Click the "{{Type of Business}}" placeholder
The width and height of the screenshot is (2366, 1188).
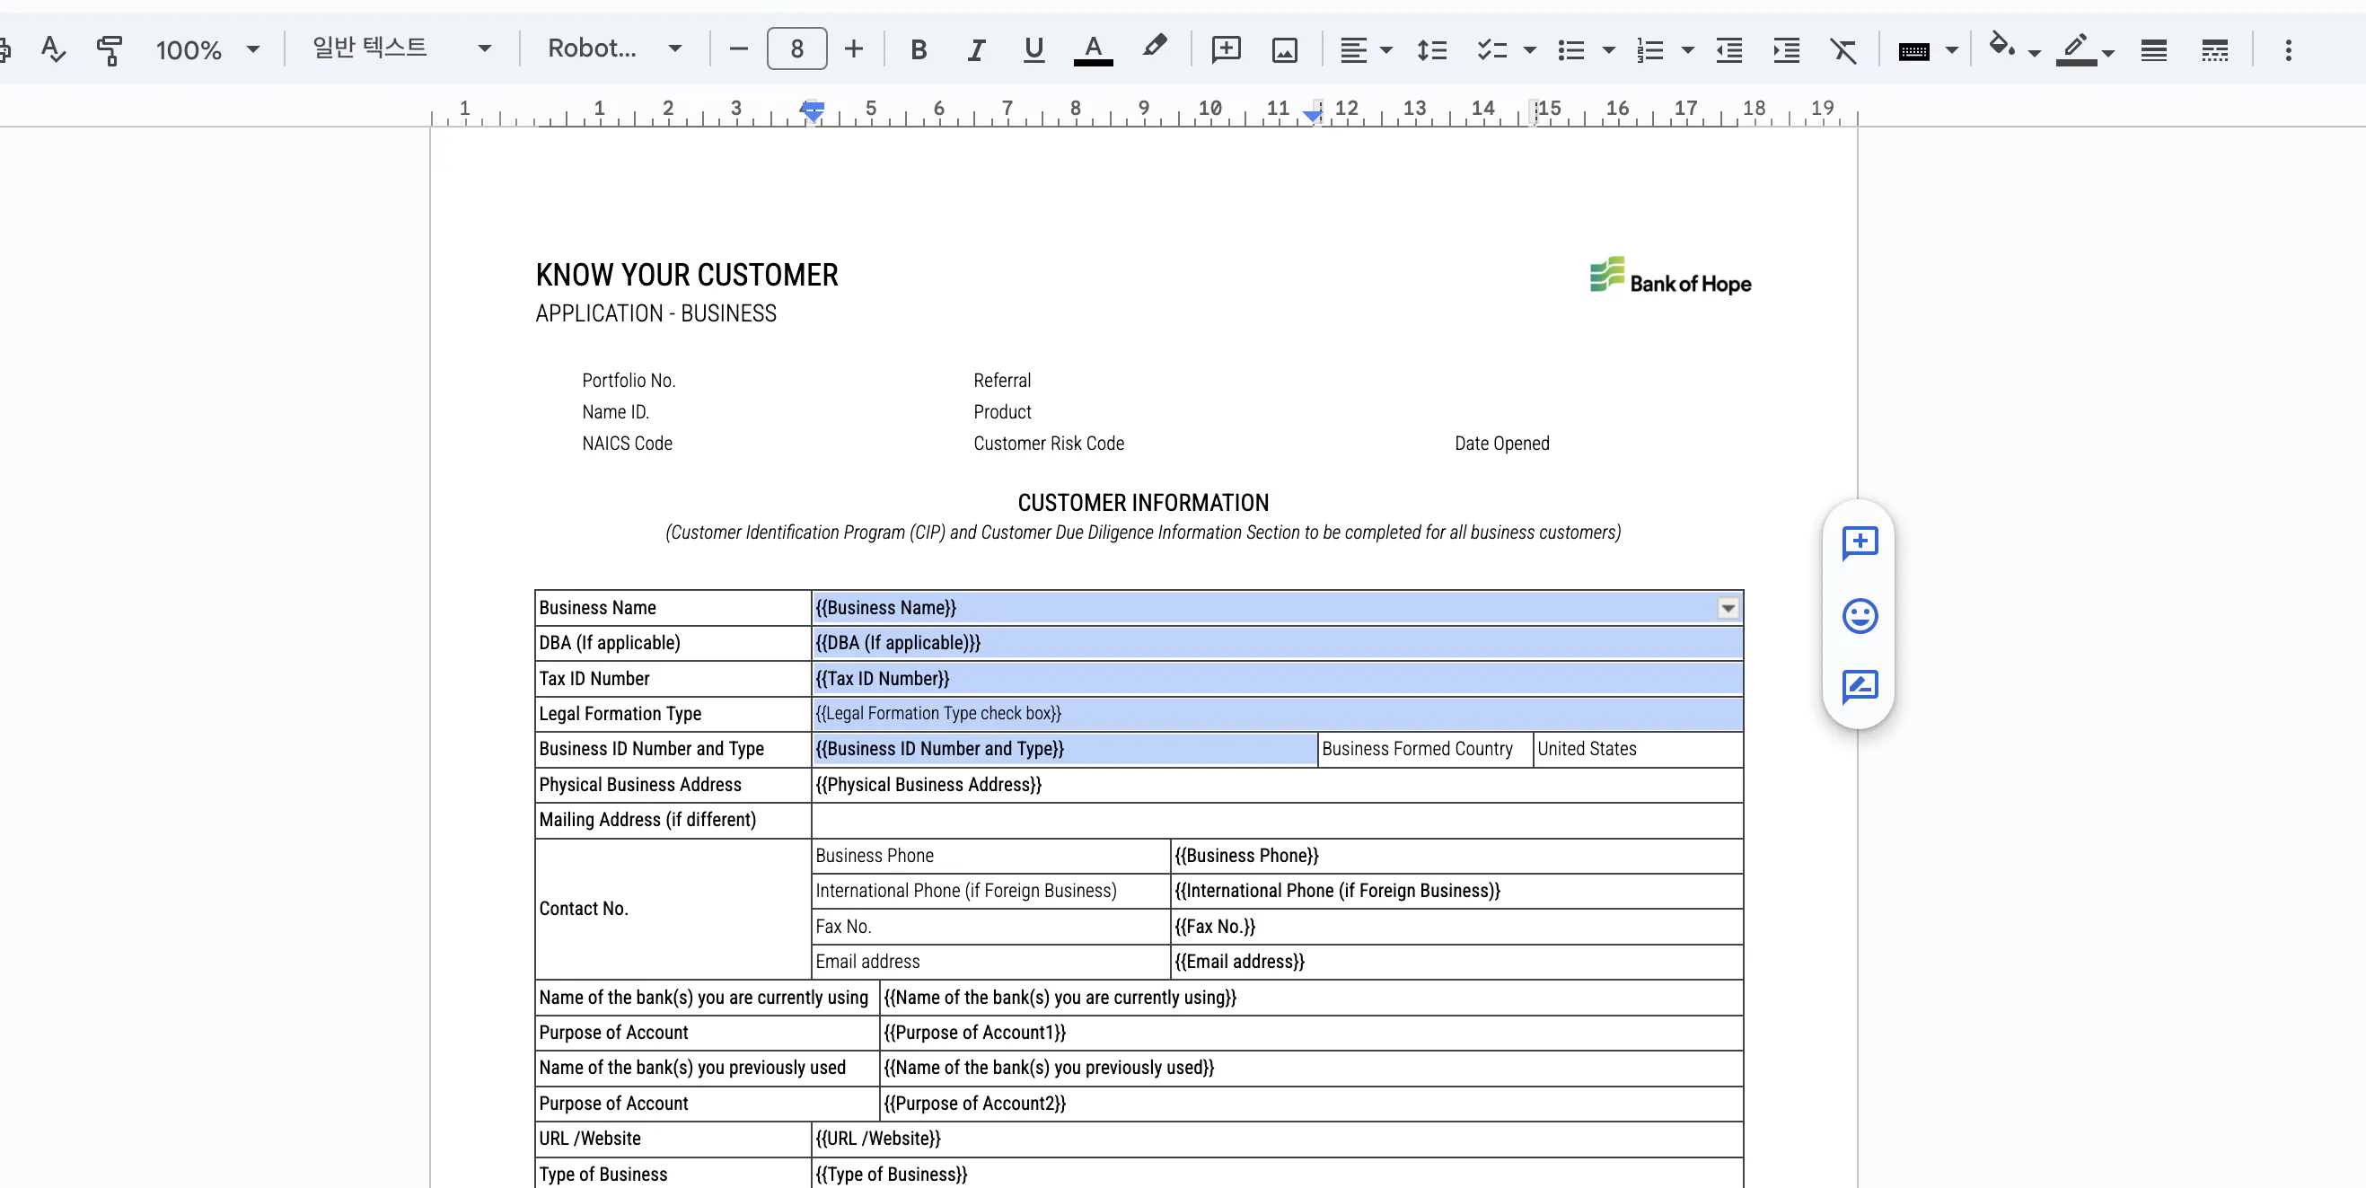(x=891, y=1175)
